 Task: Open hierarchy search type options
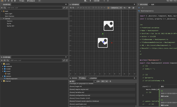(5, 7)
